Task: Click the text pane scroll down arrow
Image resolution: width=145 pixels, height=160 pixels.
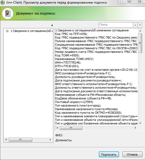Action: point(140,123)
